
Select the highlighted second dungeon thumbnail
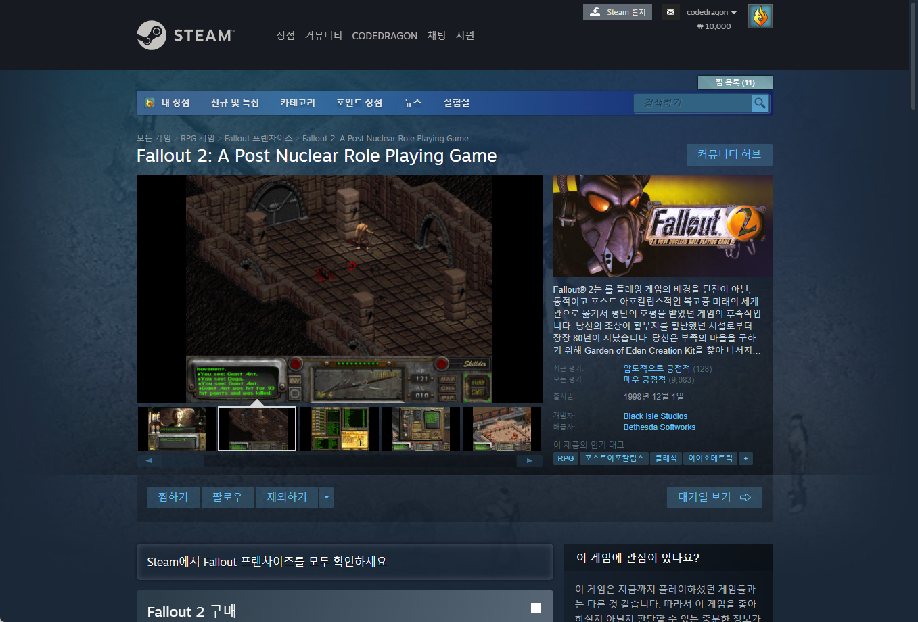pos(257,429)
